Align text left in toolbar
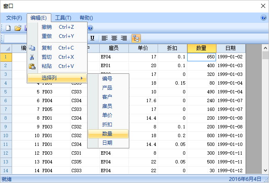269x183 pixels. click(x=105, y=38)
